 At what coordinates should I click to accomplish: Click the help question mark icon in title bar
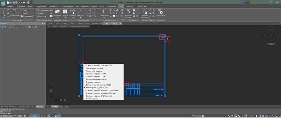[x=246, y=2]
